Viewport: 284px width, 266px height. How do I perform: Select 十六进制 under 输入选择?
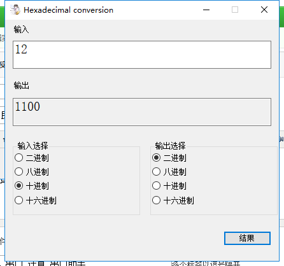pyautogui.click(x=36, y=200)
